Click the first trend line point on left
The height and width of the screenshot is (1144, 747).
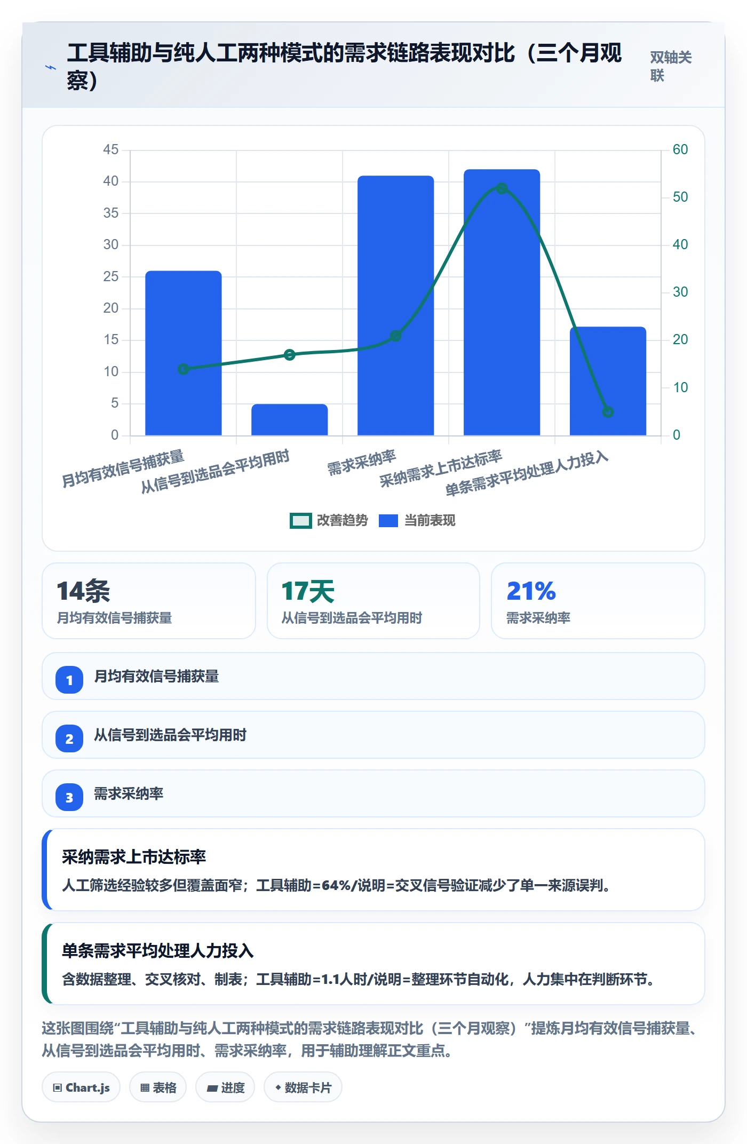[184, 369]
